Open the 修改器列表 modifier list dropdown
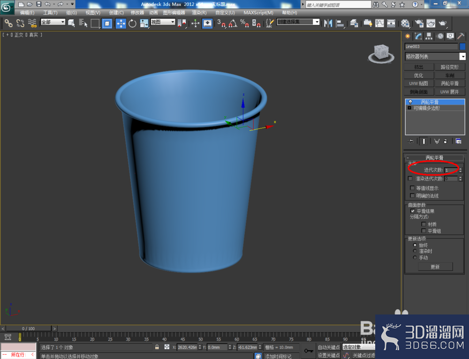 pyautogui.click(x=435, y=57)
